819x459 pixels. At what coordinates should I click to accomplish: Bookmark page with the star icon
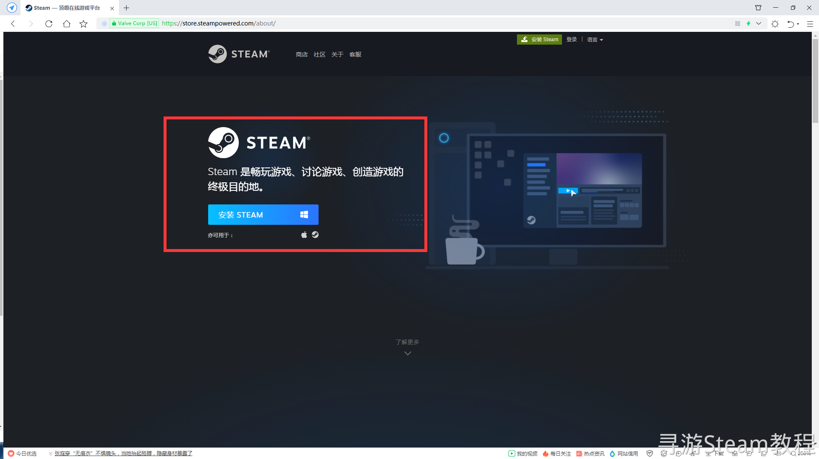pos(84,24)
